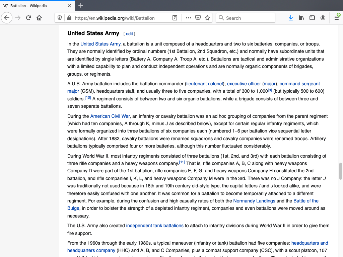This screenshot has width=343, height=257.
Task: Open the page actions three-dot menu
Action: tap(189, 18)
